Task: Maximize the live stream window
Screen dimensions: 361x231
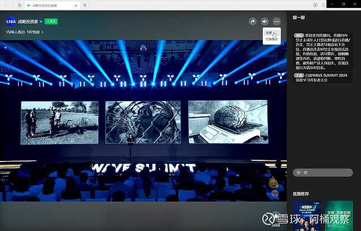Action: (344, 4)
